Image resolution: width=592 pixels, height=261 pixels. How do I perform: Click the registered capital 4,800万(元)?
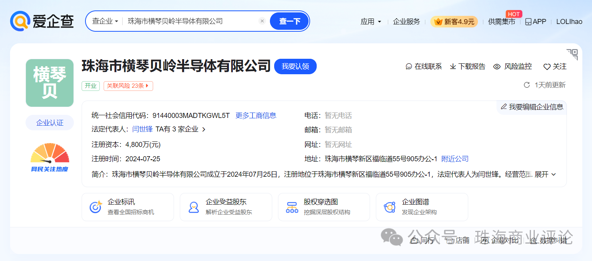(x=143, y=145)
